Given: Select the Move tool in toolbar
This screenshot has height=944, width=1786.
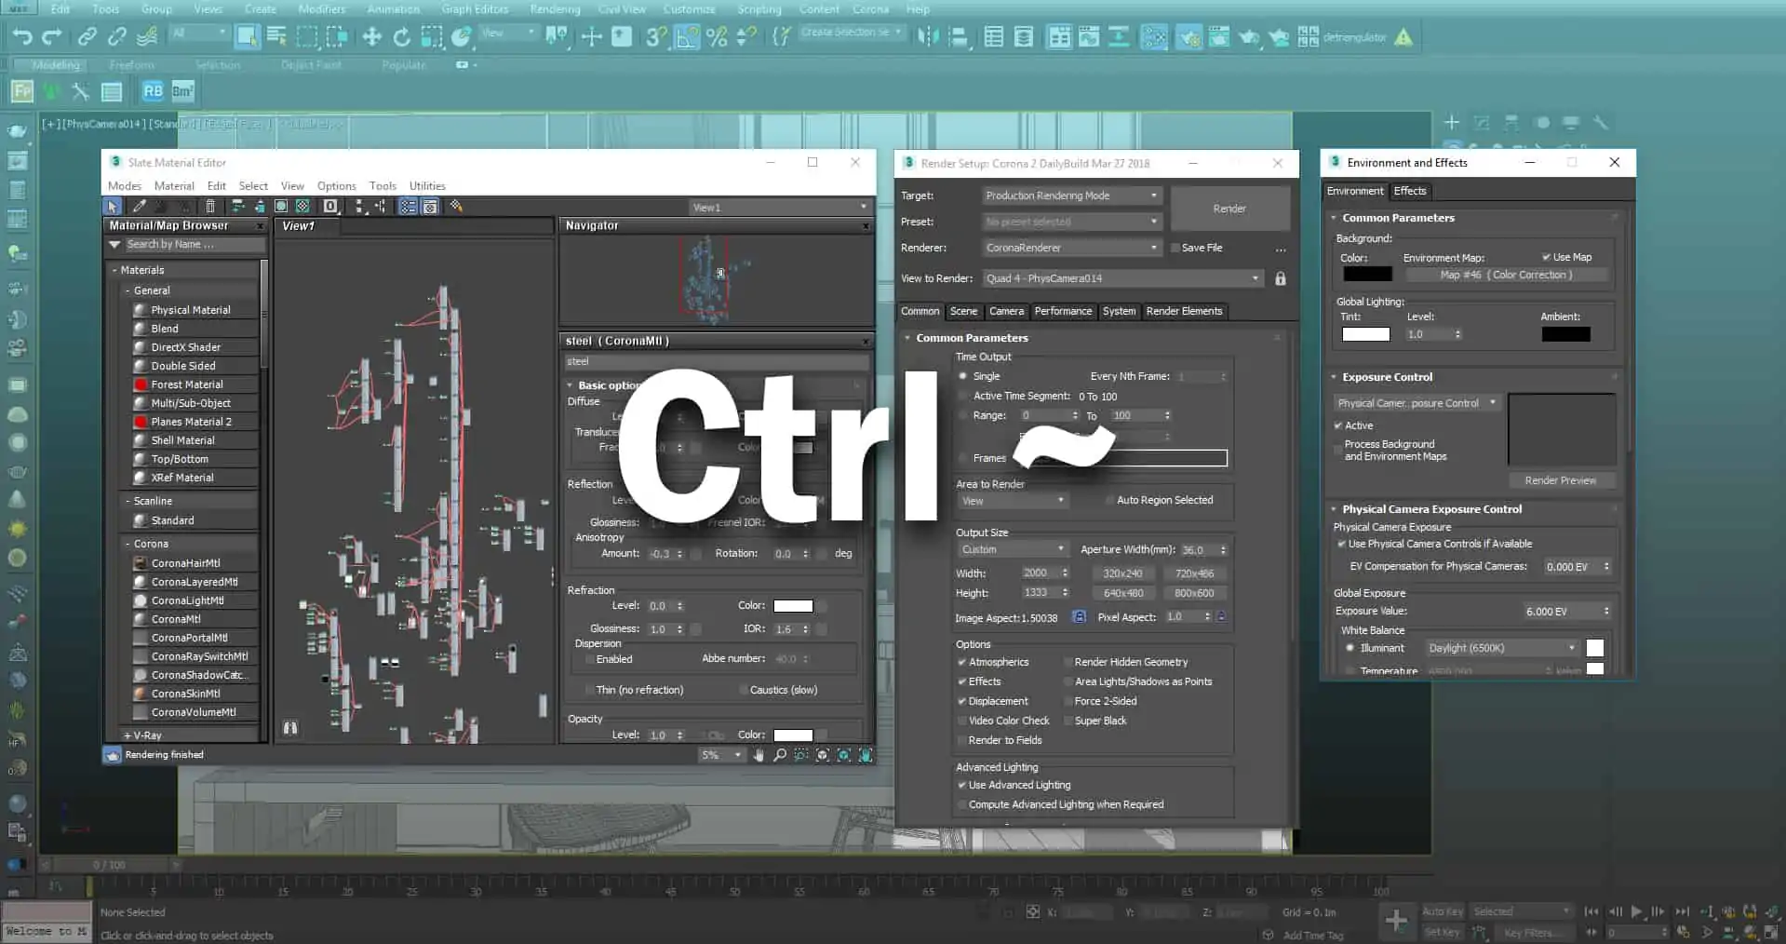Looking at the screenshot, I should pyautogui.click(x=371, y=37).
